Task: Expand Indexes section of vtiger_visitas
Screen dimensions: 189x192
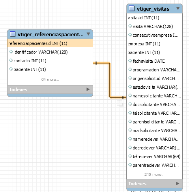Action: click(178, 183)
